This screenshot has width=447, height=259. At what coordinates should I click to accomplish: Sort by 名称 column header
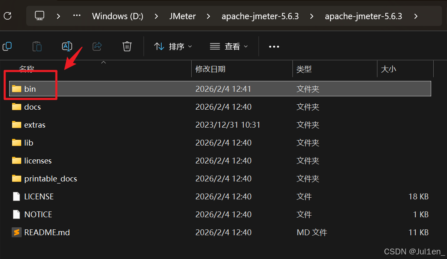tap(27, 69)
